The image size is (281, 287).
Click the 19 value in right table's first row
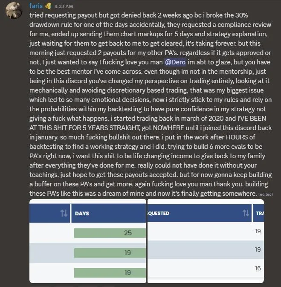(x=258, y=231)
